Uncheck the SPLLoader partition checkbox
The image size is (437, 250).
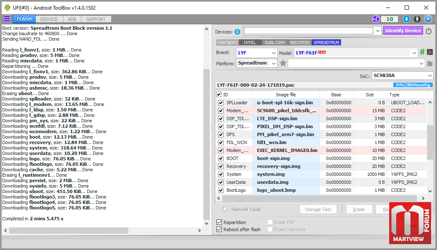point(221,103)
